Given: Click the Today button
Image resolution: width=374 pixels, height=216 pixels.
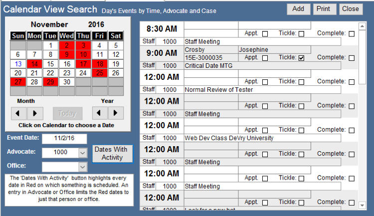Looking at the screenshot, I should click(x=67, y=113).
